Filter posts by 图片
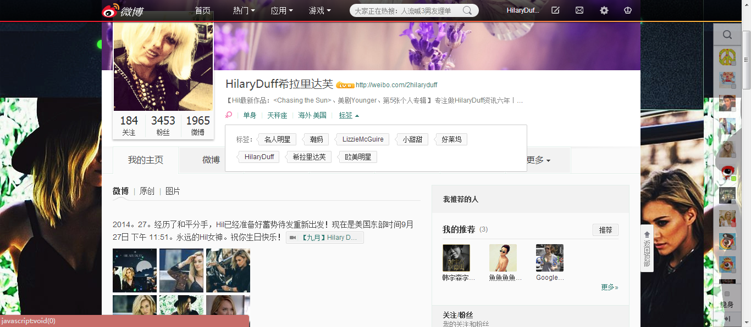This screenshot has height=327, width=751. (173, 191)
